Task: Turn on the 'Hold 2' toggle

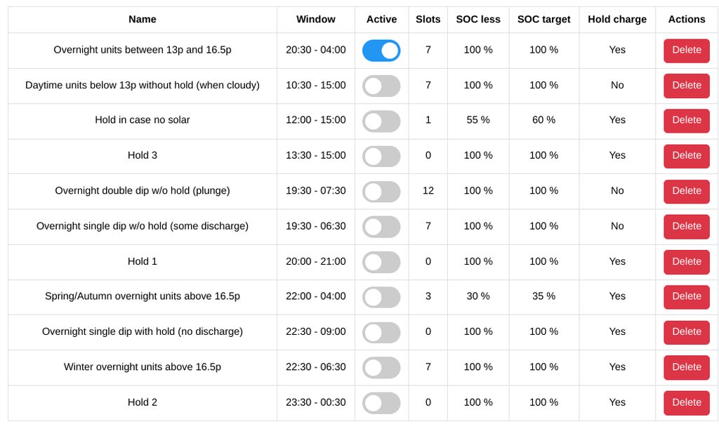Action: (x=381, y=403)
